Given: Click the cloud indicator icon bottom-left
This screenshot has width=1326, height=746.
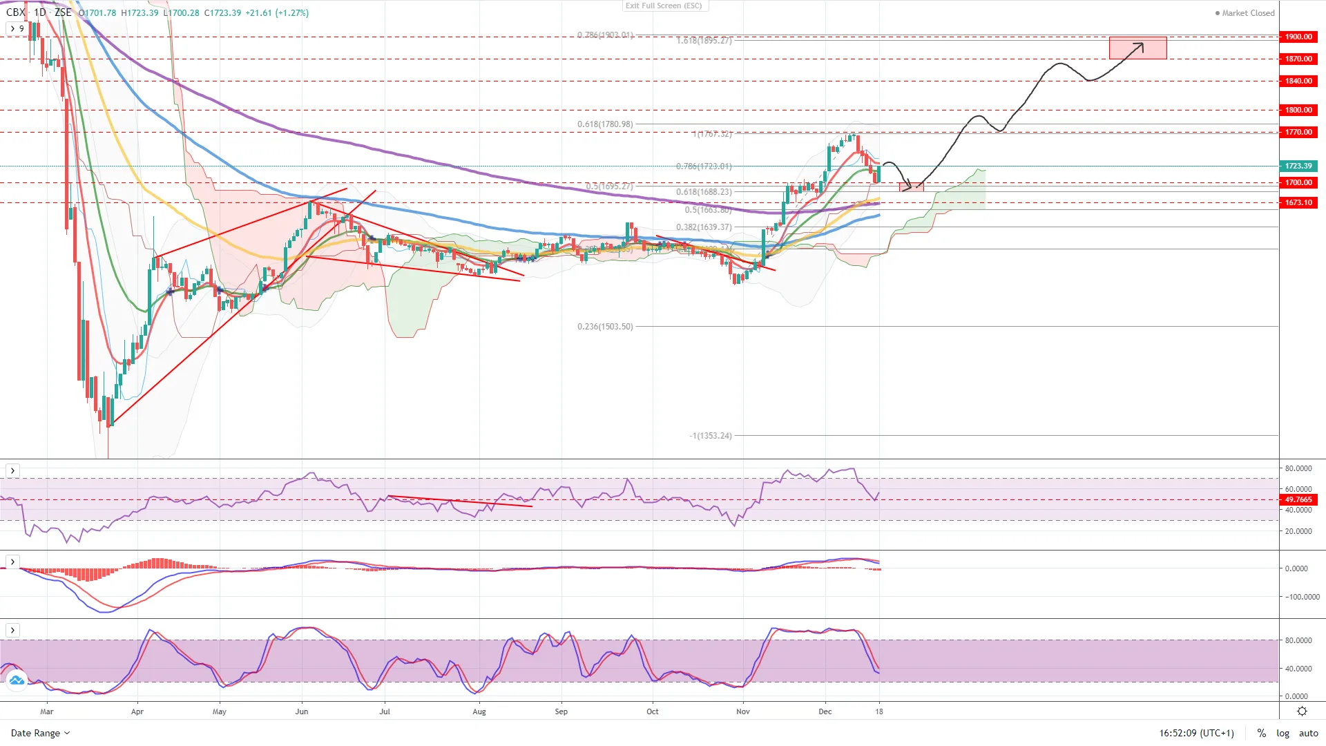Looking at the screenshot, I should click(17, 680).
